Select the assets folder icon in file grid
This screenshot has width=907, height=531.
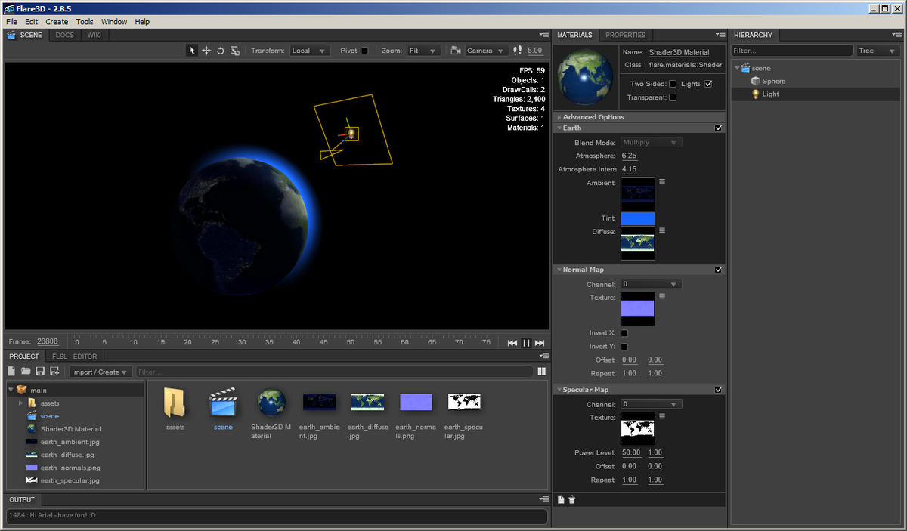coord(175,403)
